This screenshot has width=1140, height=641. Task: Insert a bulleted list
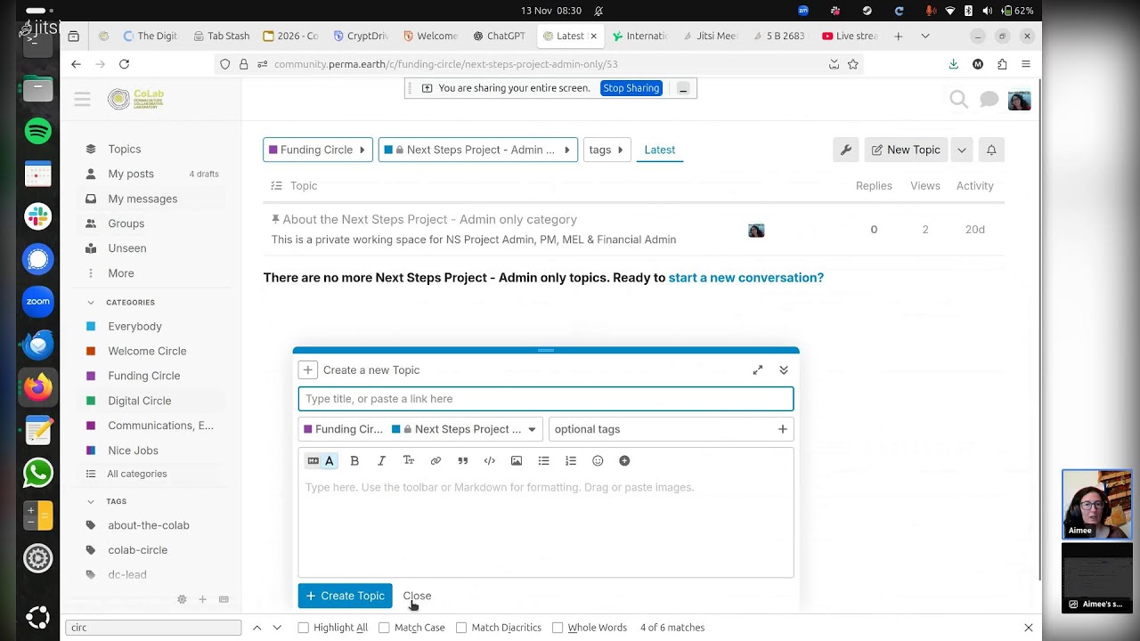543,460
